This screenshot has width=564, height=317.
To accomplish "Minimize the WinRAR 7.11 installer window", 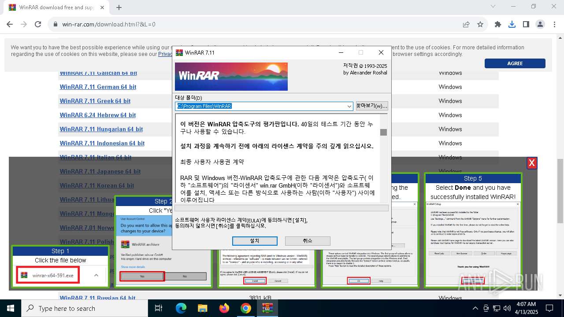I will click(341, 52).
